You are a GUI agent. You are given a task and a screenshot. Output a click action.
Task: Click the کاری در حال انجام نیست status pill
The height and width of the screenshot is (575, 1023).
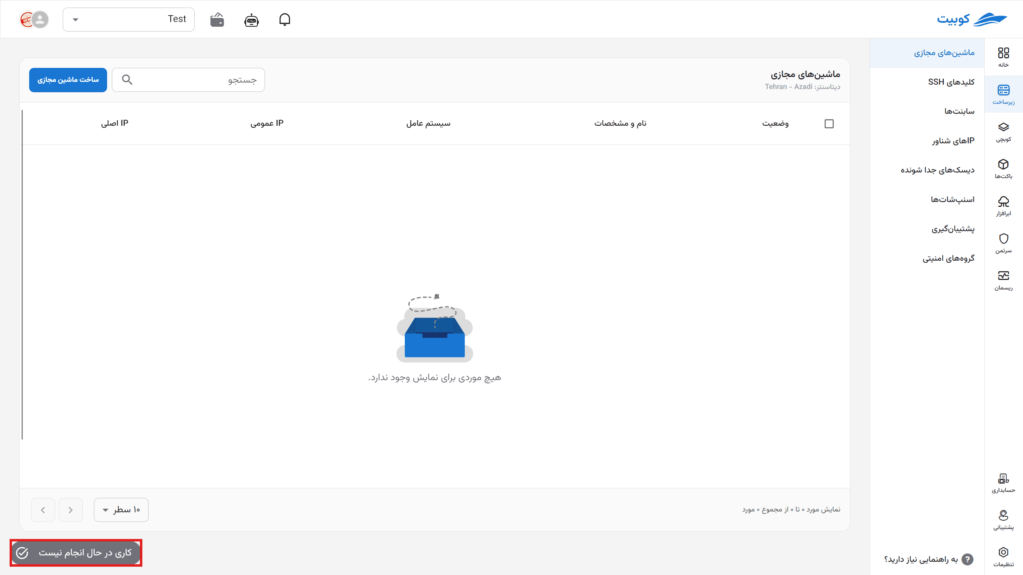point(76,553)
